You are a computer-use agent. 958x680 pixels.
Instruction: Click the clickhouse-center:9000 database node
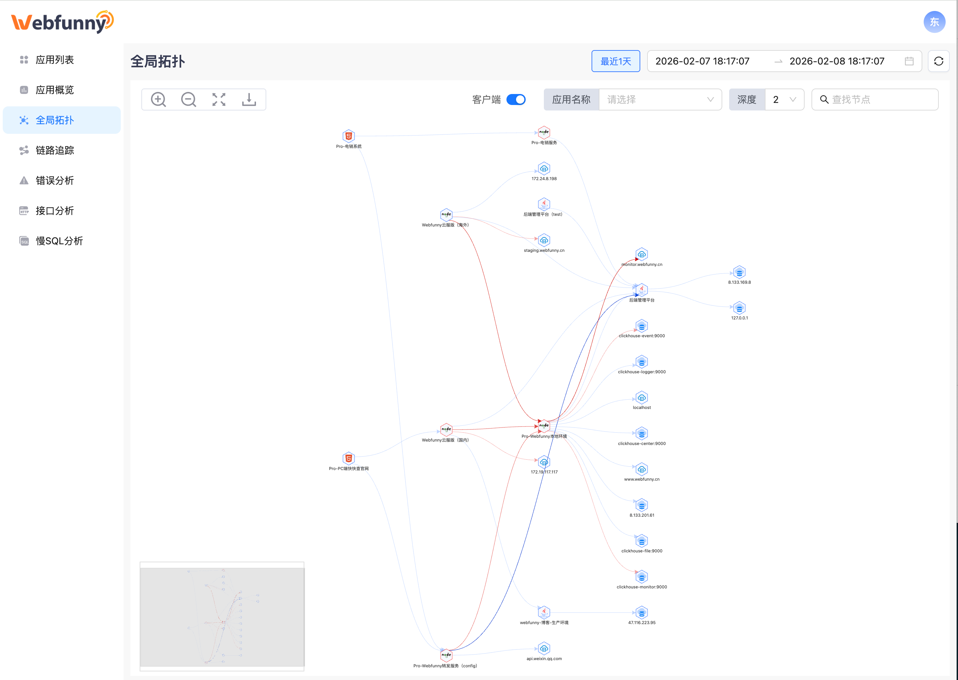coord(641,433)
